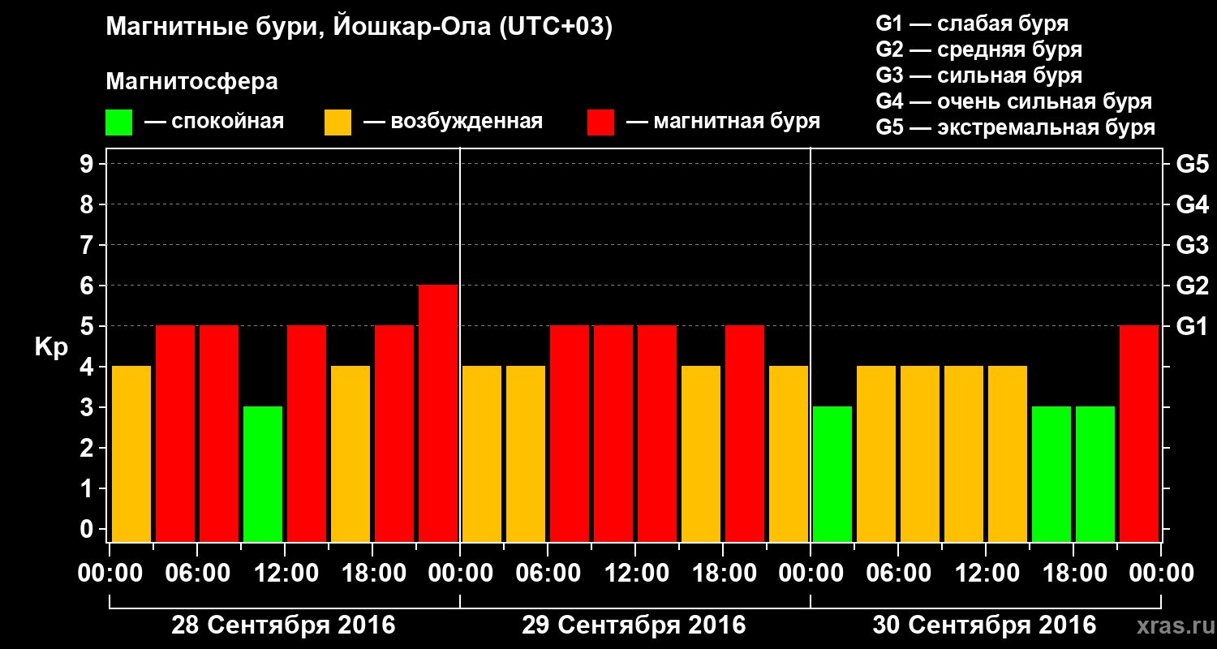Click the '— спокойная' legend label

[214, 122]
